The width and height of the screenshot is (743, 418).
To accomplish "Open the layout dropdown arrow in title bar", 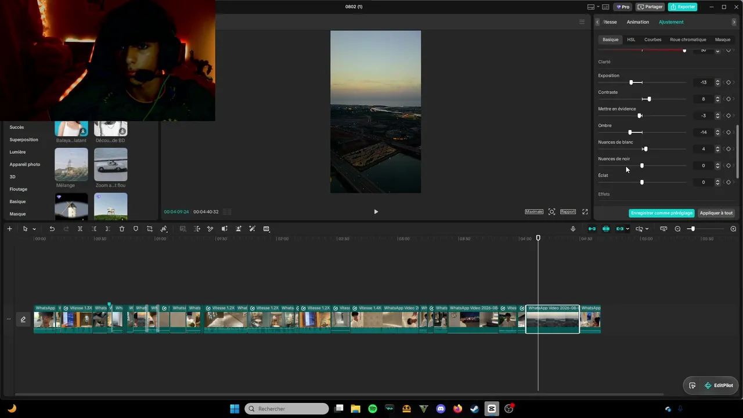I will (x=598, y=7).
